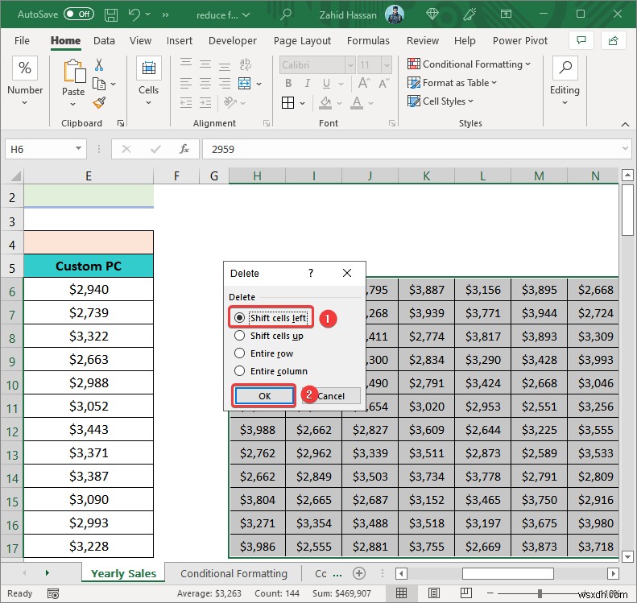Click the Paste clipboard icon

click(73, 72)
